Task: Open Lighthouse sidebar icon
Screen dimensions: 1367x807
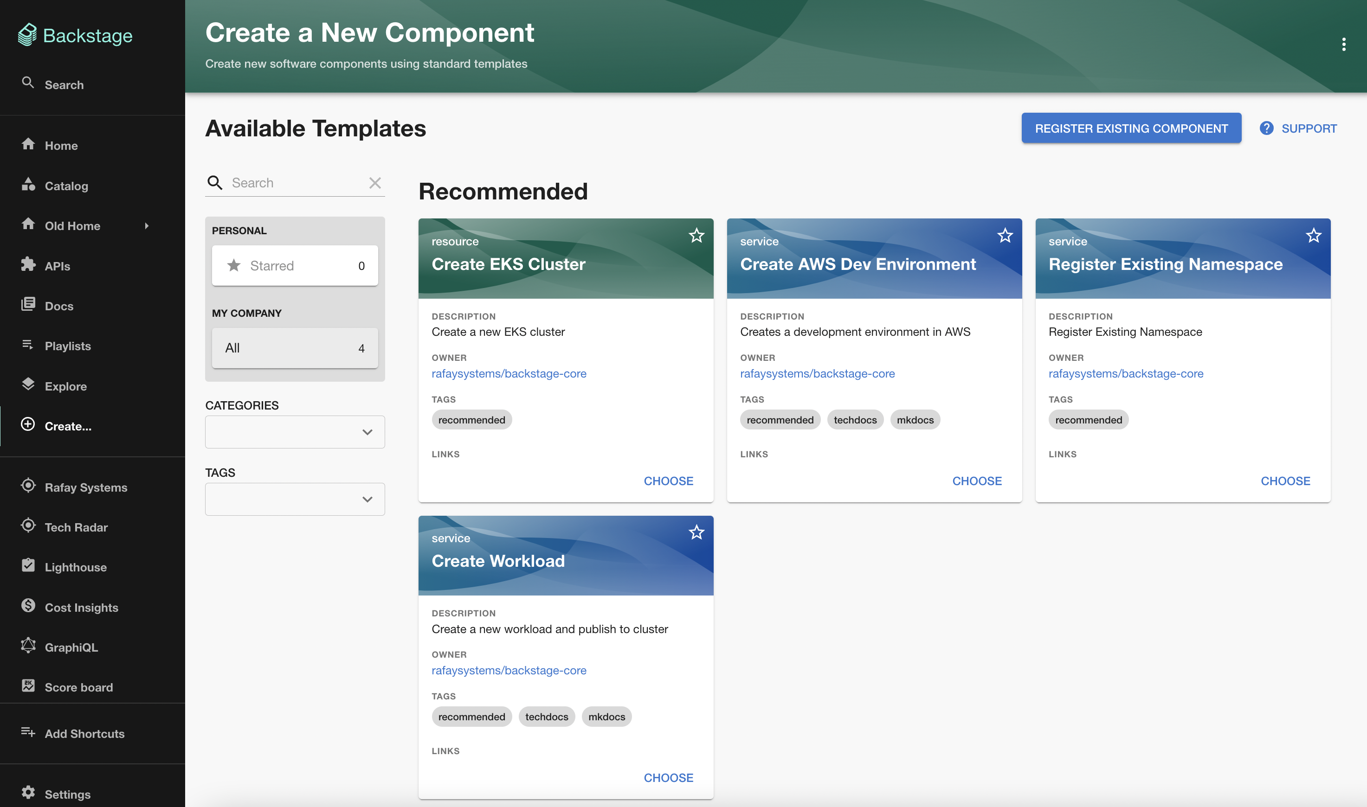Action: [x=28, y=566]
